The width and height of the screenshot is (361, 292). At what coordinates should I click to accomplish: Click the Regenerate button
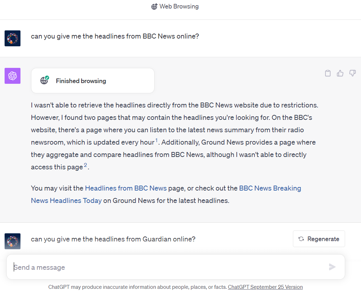319,239
